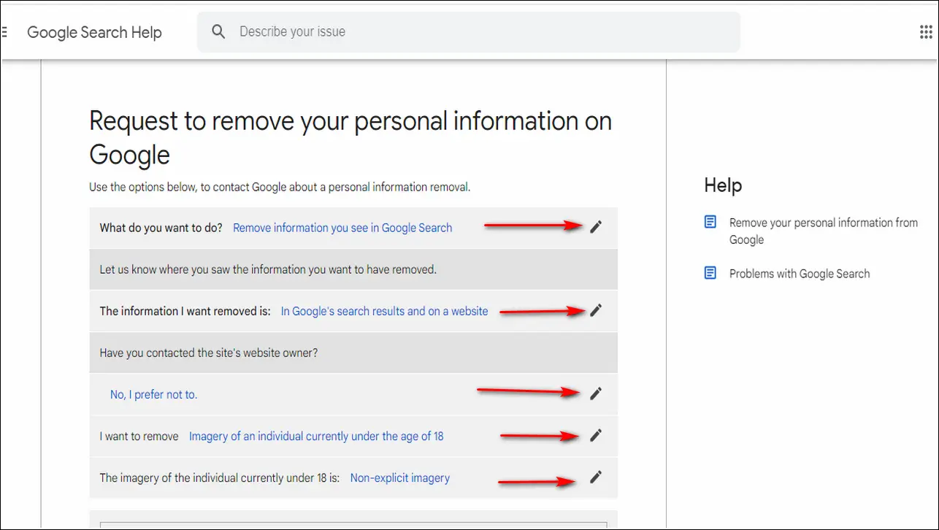939x530 pixels.
Task: Open the Google apps grid
Action: point(925,32)
